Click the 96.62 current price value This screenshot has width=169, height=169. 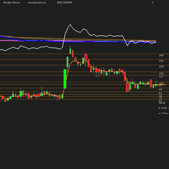coord(162,103)
